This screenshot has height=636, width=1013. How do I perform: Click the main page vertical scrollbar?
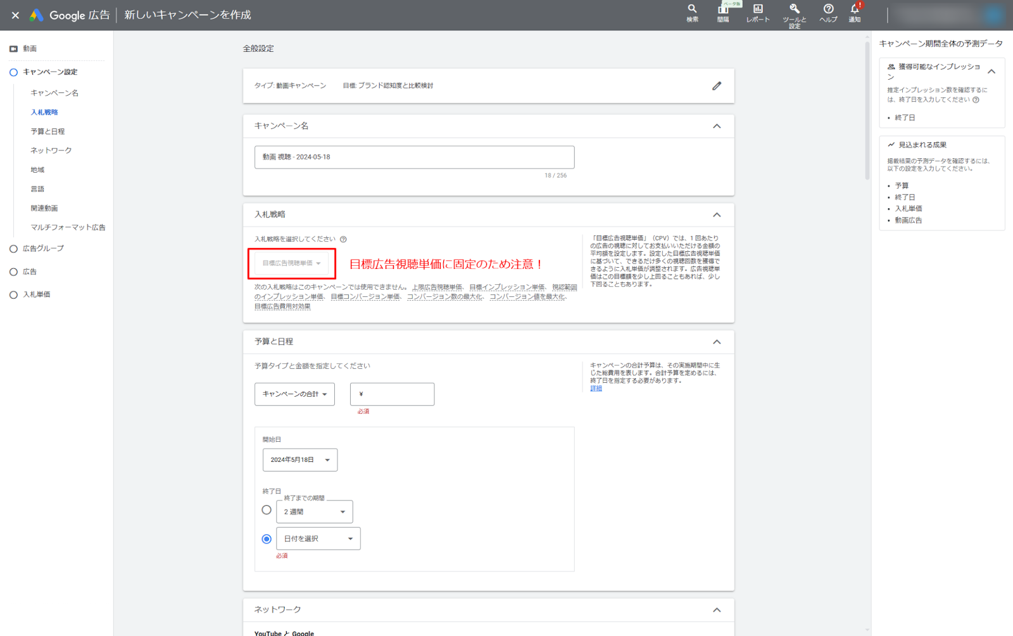[x=867, y=111]
